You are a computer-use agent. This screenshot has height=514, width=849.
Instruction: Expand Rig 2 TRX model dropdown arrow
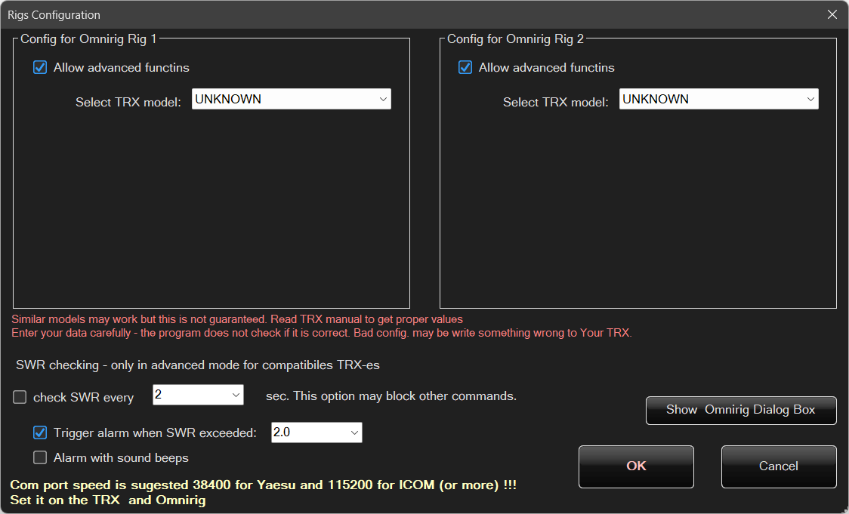pyautogui.click(x=810, y=99)
